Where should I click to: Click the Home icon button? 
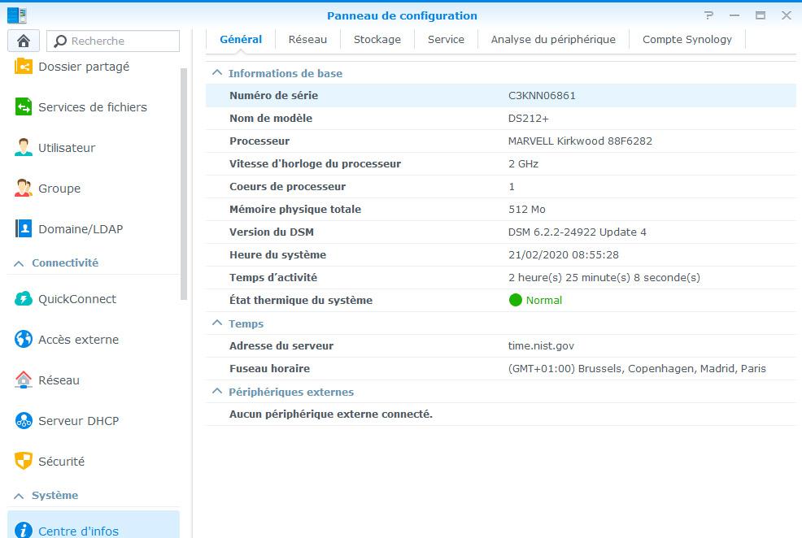(24, 41)
